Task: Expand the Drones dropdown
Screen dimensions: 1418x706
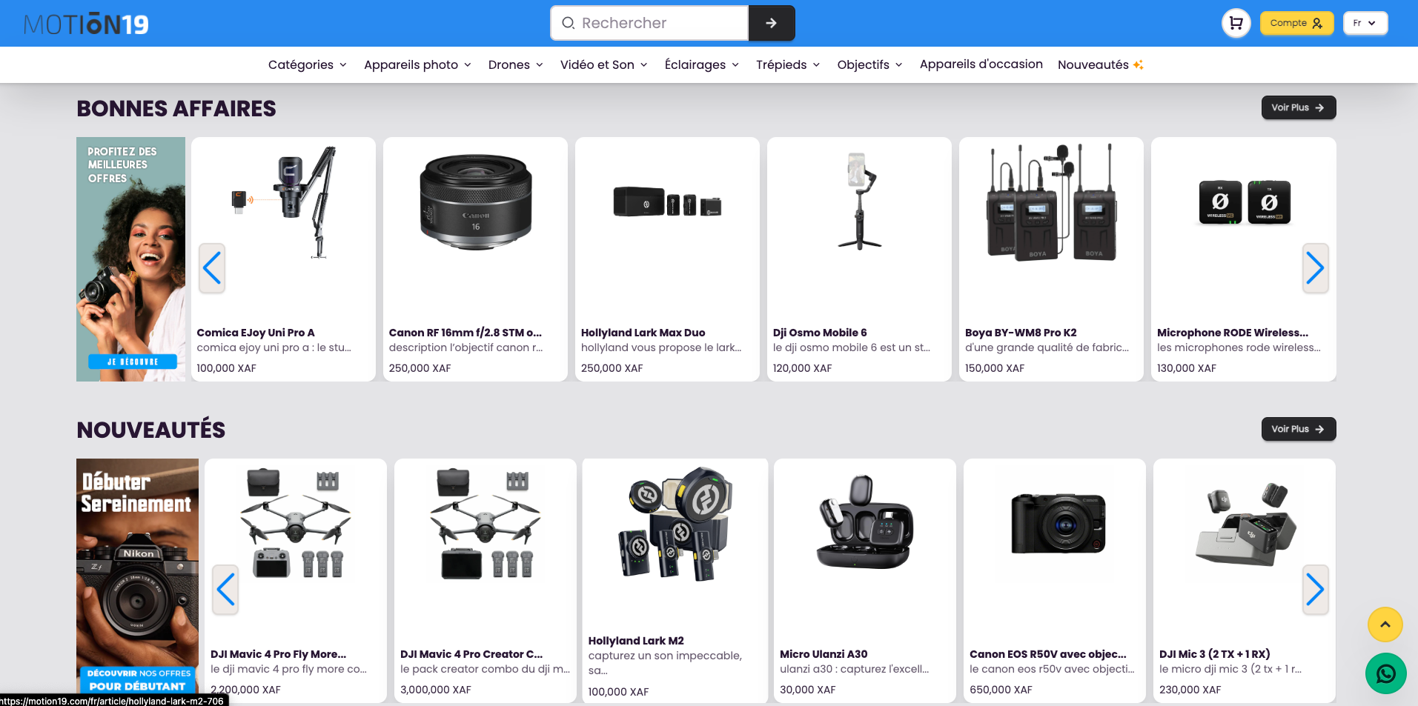Action: [515, 65]
